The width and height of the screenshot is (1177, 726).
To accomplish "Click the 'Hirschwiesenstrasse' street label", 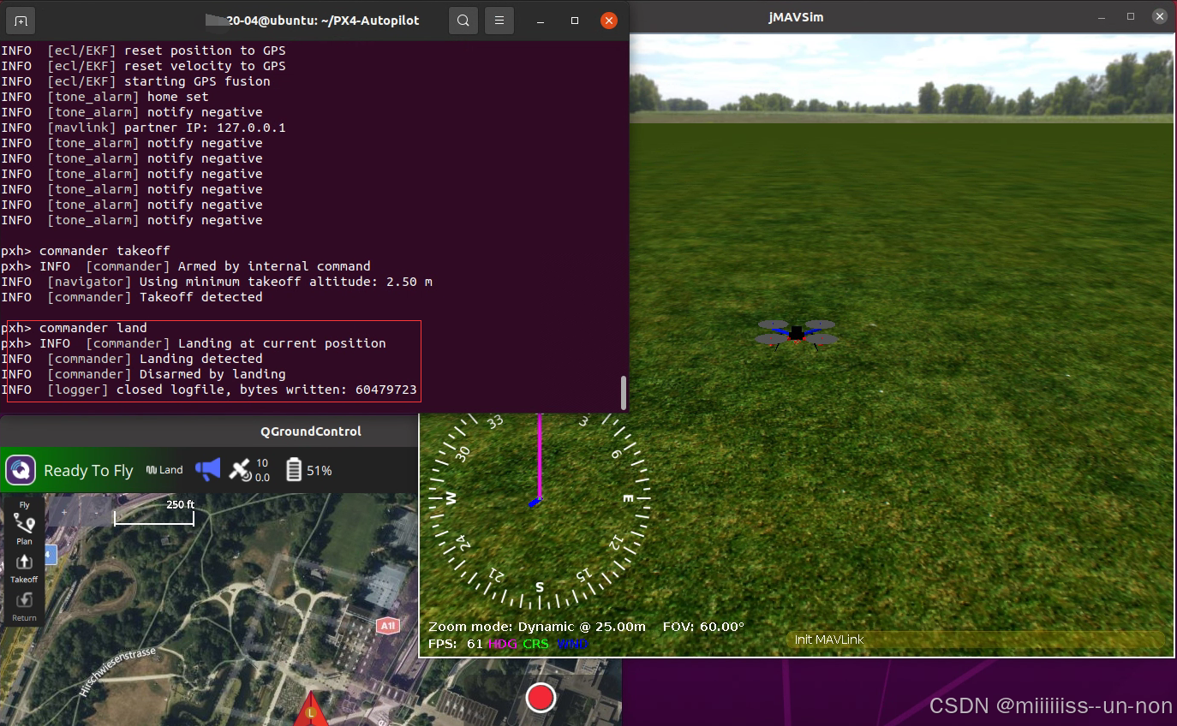I will pos(119,673).
